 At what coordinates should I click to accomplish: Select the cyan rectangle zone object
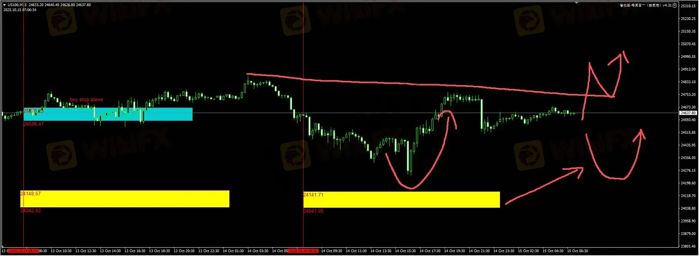[108, 114]
